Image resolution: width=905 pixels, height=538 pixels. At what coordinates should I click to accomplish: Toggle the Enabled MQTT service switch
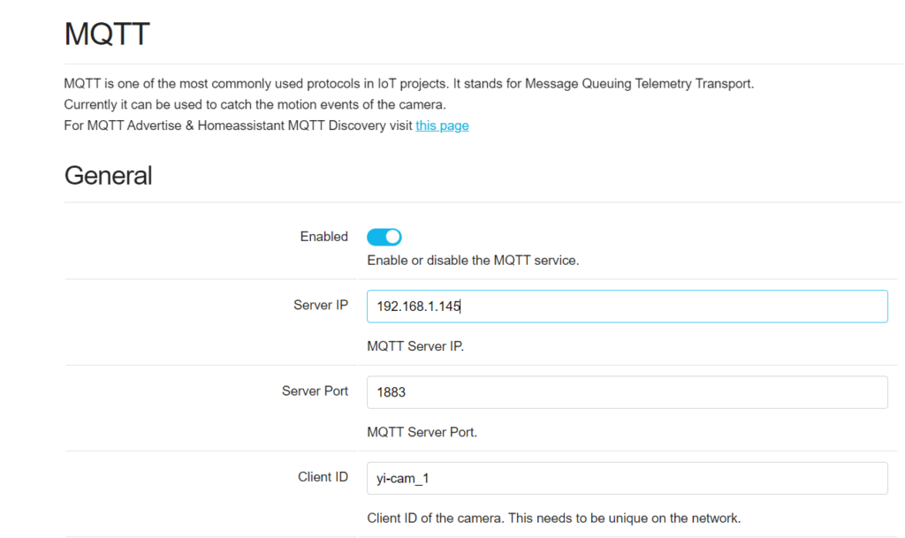point(384,237)
